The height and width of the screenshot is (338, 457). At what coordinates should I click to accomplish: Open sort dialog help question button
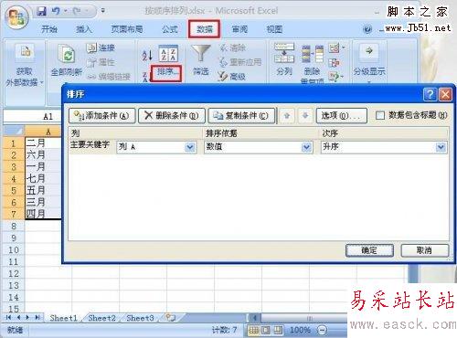point(430,95)
